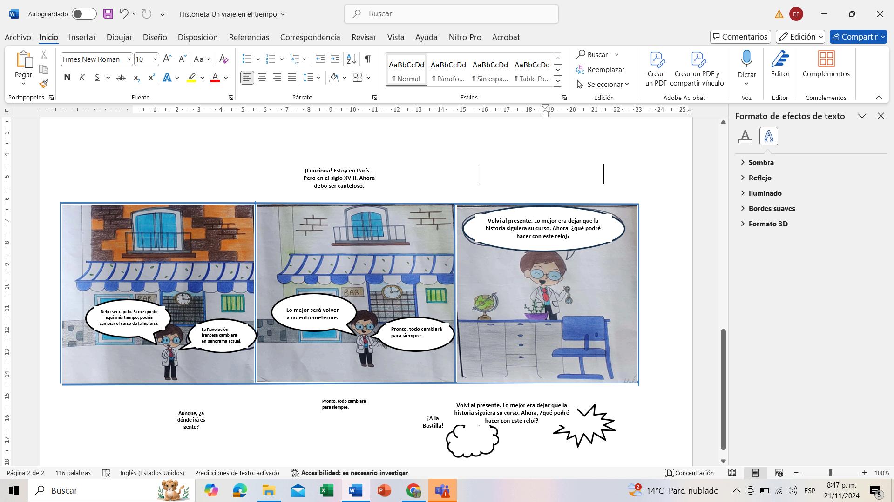
Task: Toggle italic with the K button
Action: point(82,78)
